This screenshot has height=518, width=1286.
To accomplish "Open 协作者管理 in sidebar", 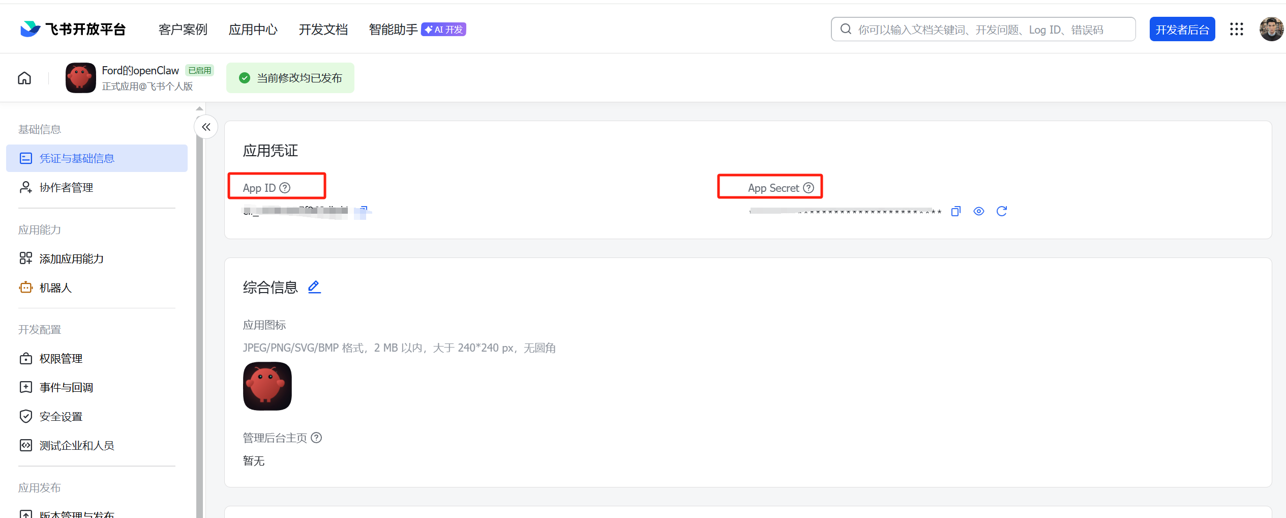I will 97,187.
